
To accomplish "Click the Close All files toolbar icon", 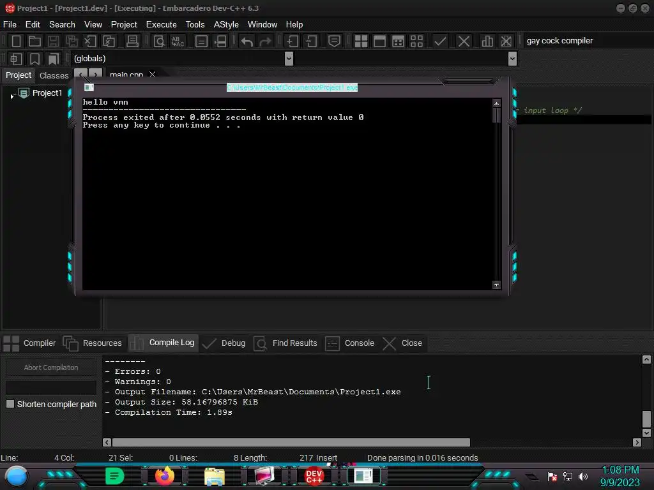I will tap(109, 41).
